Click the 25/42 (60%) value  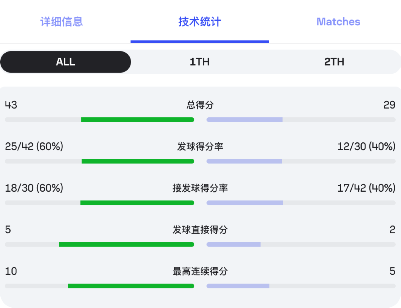click(34, 146)
